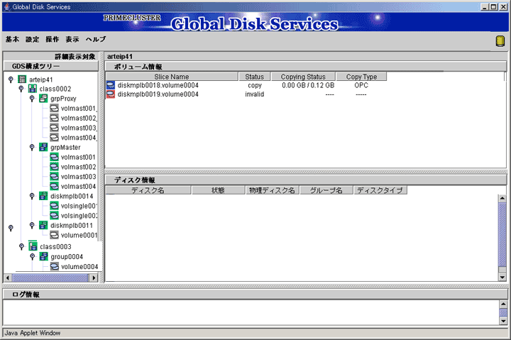Click the volmast003 volume icon under grpMaster
This screenshot has height=340, width=511.
pyautogui.click(x=54, y=177)
